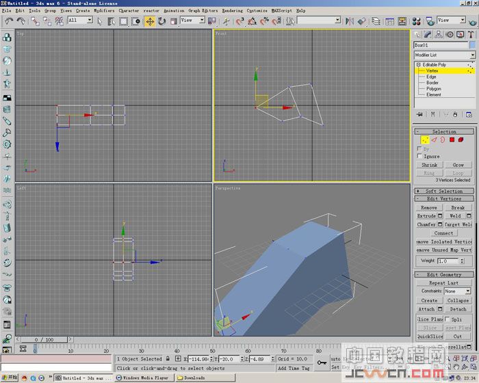Image resolution: width=479 pixels, height=383 pixels.
Task: Click the Pin Stack icon
Action: coord(420,114)
